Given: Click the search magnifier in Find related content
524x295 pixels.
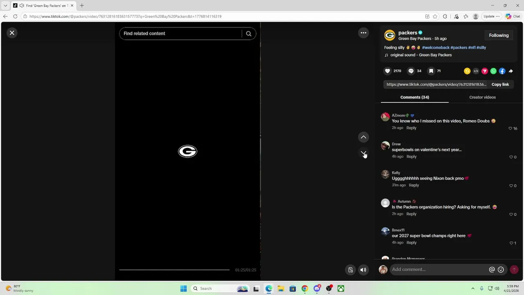Looking at the screenshot, I should coord(248,34).
